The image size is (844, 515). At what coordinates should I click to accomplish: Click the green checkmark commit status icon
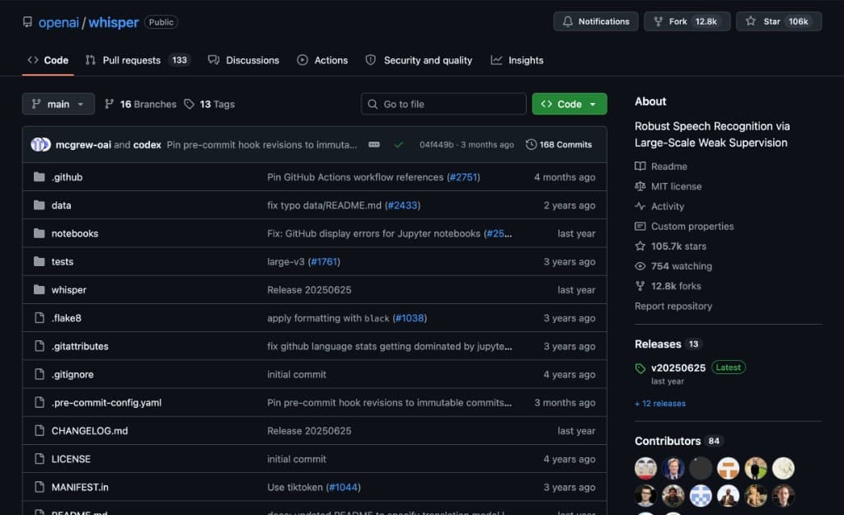(399, 144)
